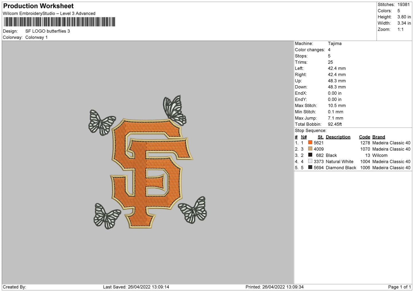Select the 3373 Natural White swatch

(310, 161)
